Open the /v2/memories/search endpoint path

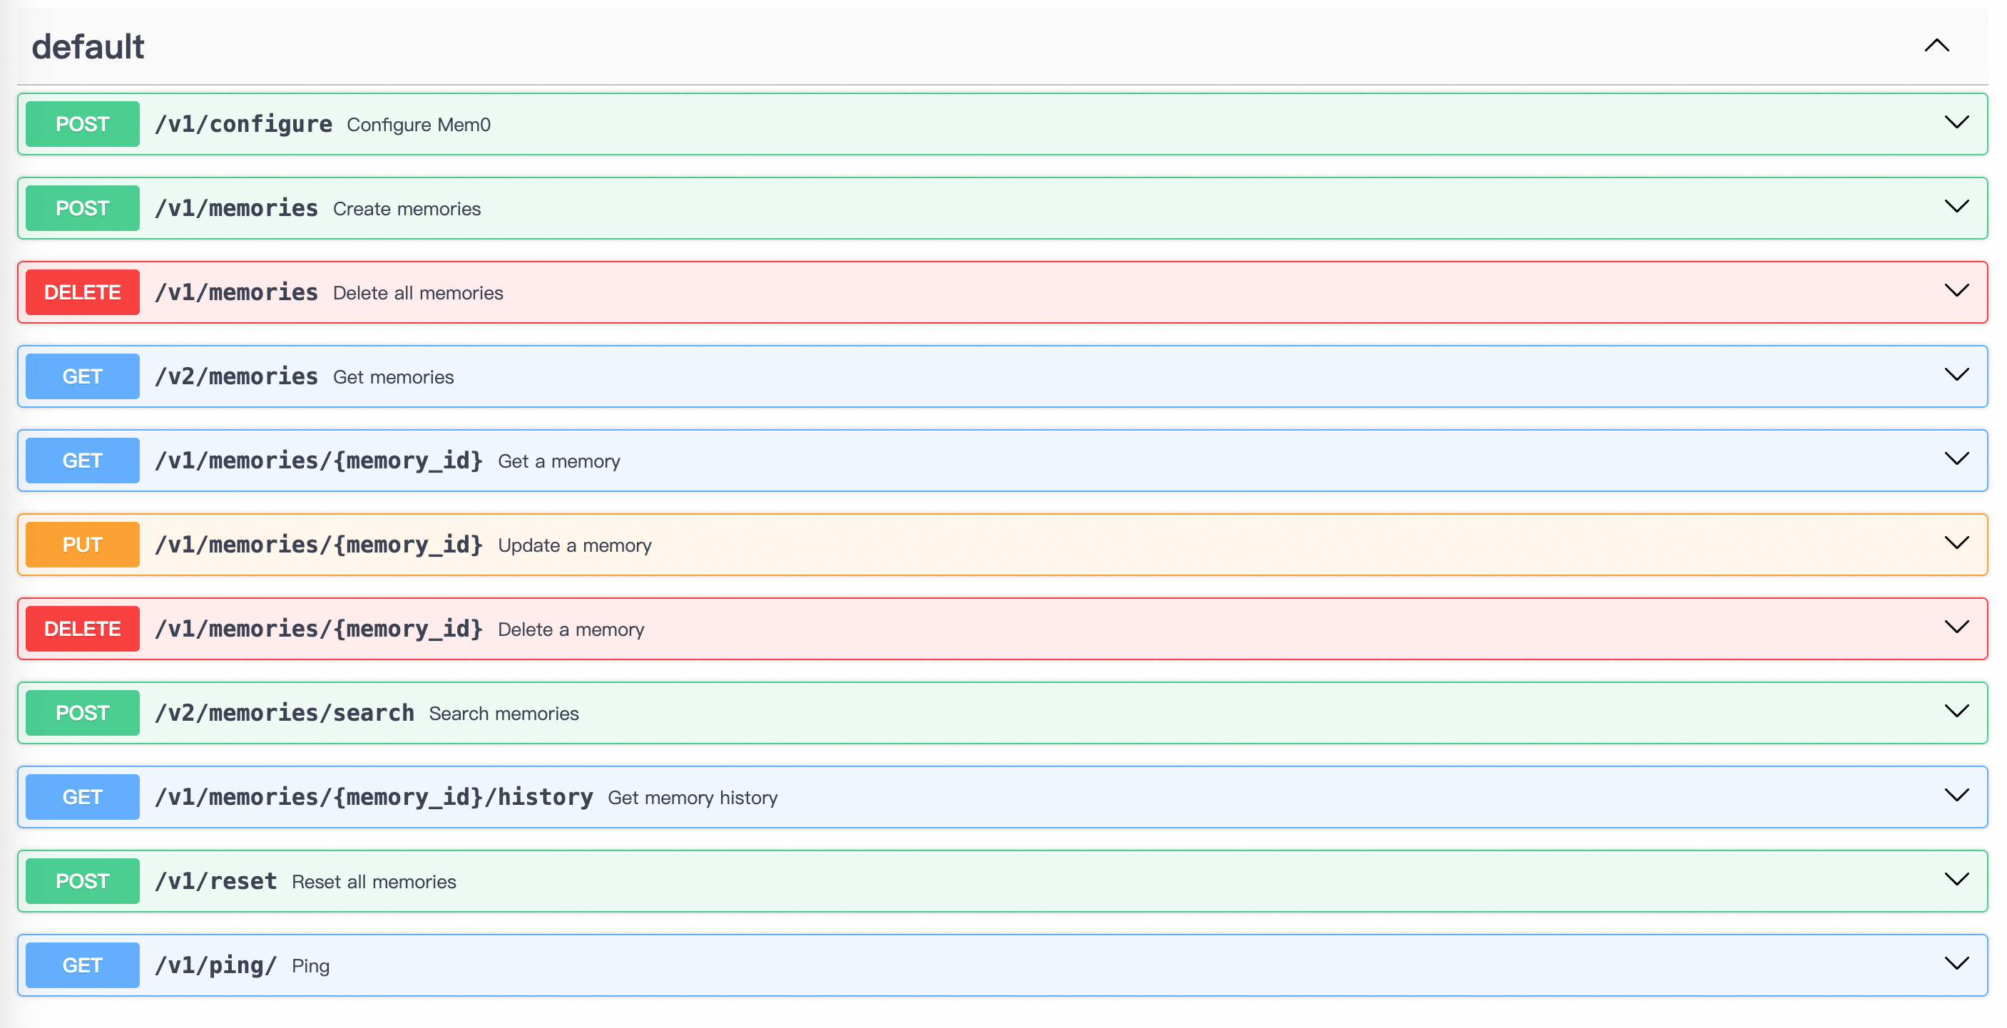[285, 714]
